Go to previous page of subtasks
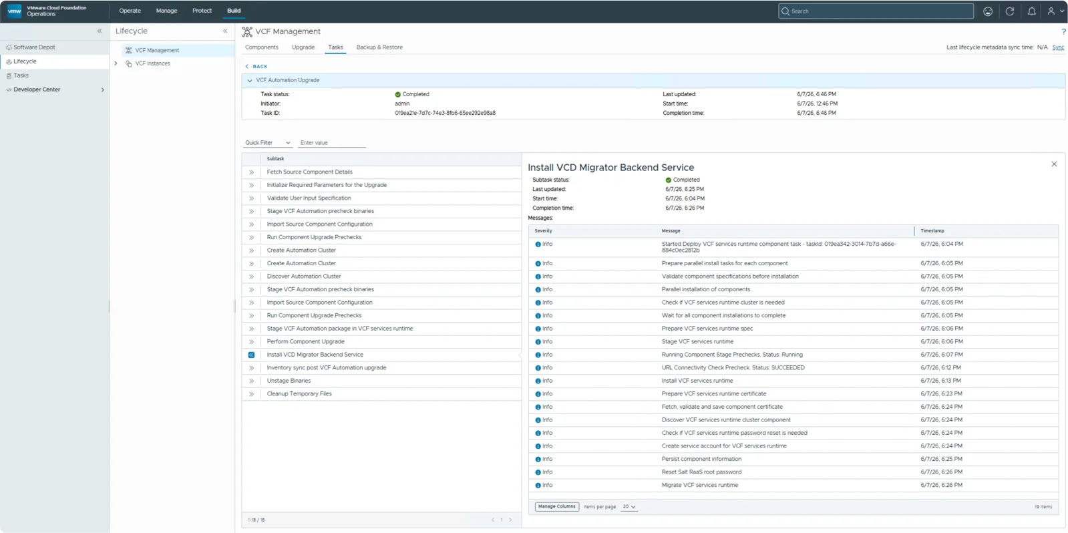The width and height of the screenshot is (1068, 533). click(x=493, y=520)
